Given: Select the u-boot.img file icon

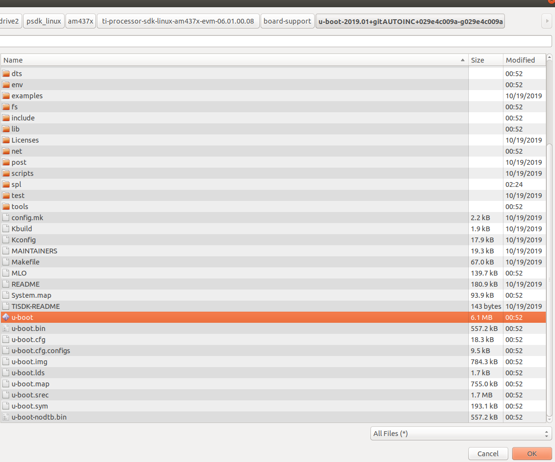Looking at the screenshot, I should tap(6, 362).
